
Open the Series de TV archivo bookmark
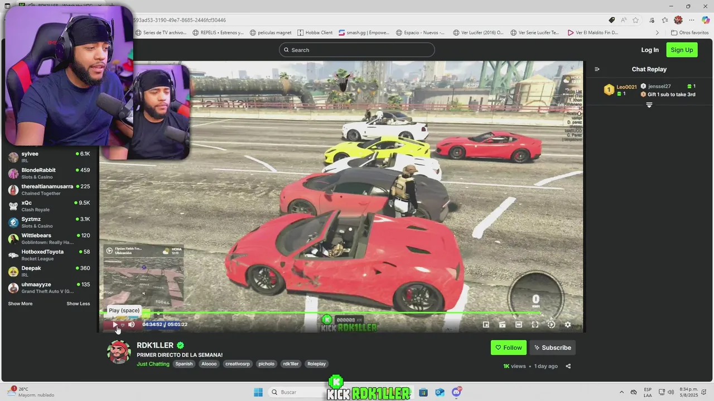(x=161, y=32)
